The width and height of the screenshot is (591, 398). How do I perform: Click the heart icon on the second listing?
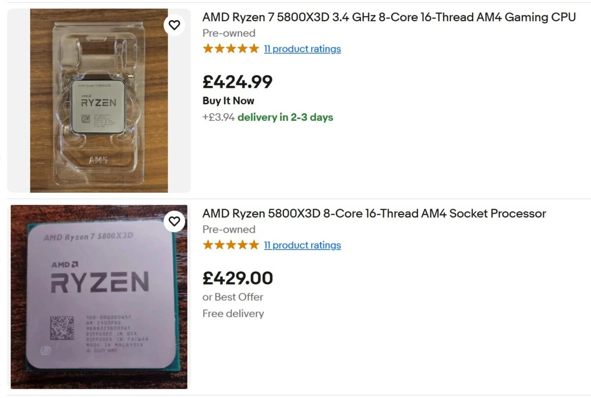coord(174,221)
